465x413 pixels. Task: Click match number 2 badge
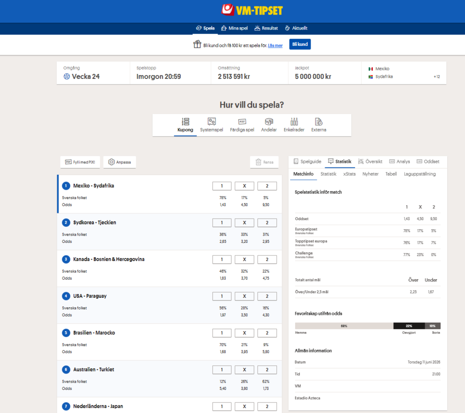66,223
